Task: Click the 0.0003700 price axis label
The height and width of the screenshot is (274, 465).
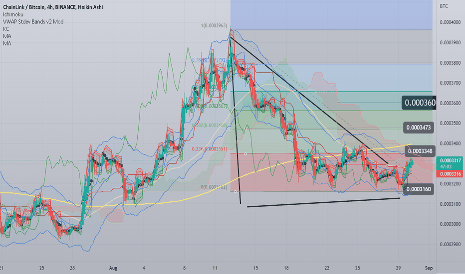Action: 450,83
